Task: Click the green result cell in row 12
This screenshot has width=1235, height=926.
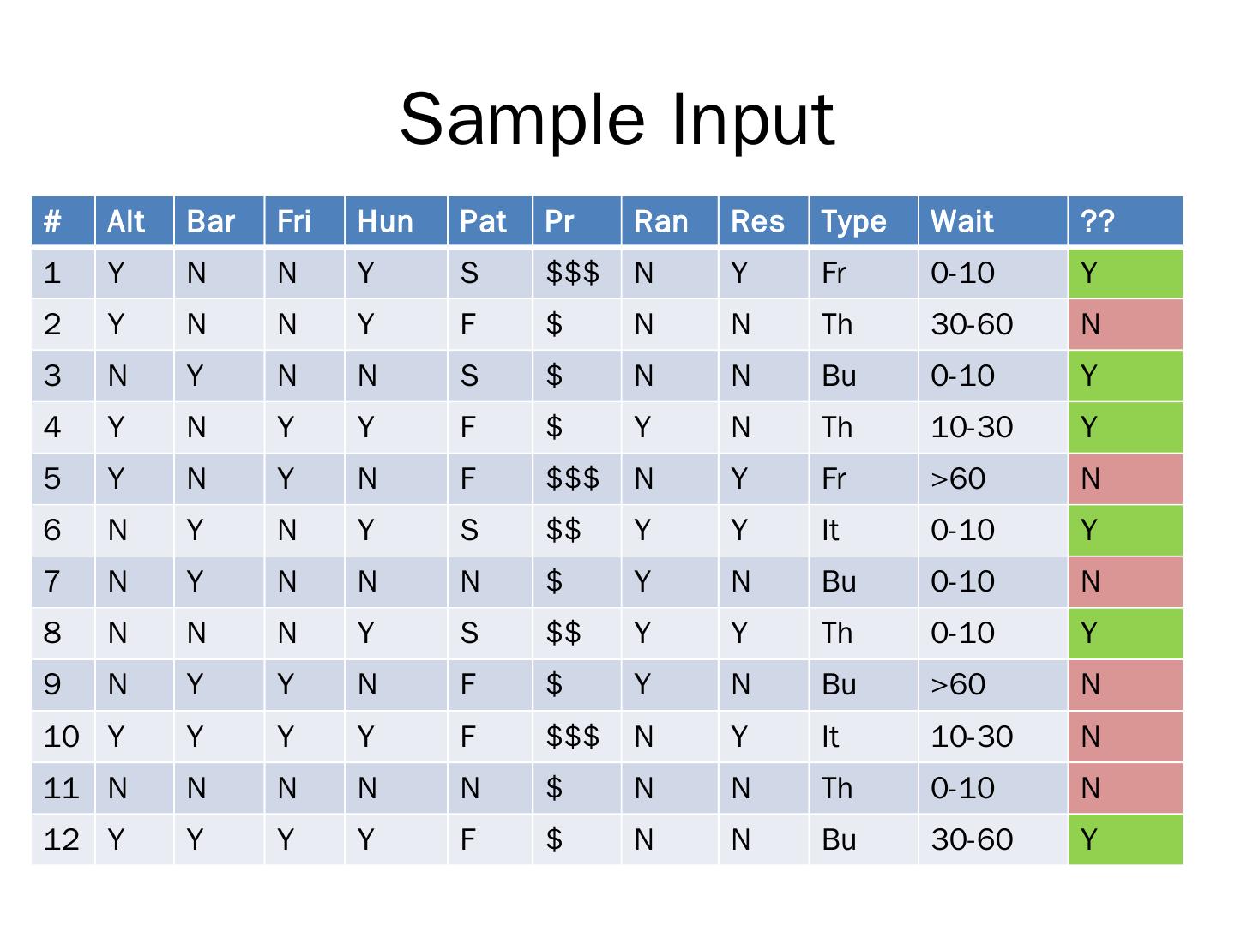Action: point(1125,839)
